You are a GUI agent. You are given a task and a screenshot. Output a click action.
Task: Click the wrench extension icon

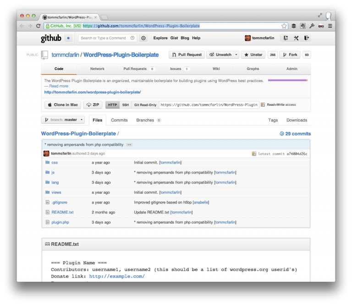point(312,26)
